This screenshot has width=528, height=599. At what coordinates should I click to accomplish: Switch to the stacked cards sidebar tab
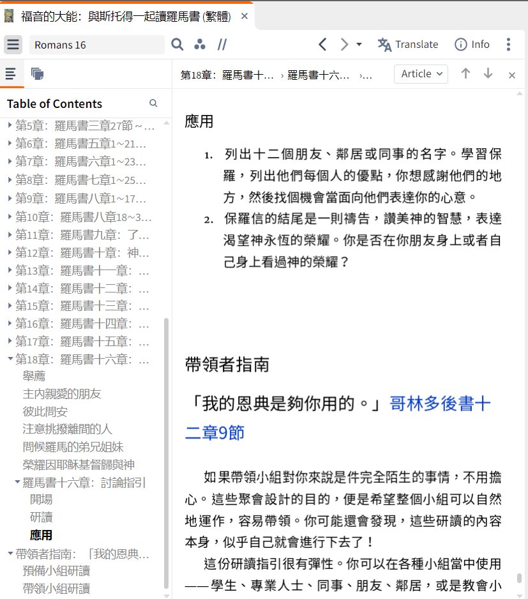click(37, 73)
